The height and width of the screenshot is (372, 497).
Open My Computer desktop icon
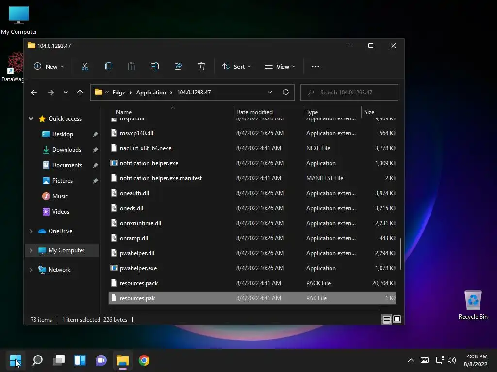point(19,20)
